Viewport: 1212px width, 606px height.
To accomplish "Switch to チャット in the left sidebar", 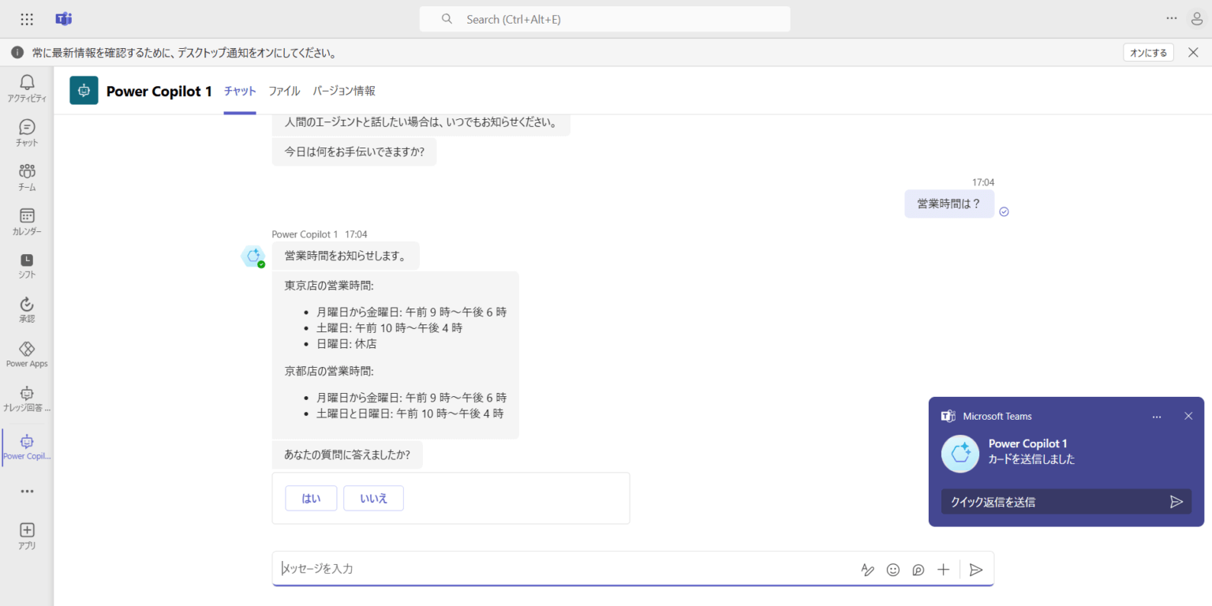I will [26, 133].
